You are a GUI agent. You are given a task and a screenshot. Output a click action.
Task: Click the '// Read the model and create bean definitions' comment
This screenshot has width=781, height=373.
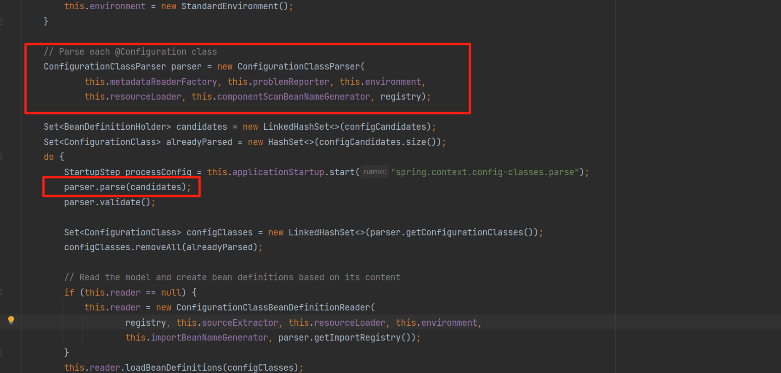pyautogui.click(x=232, y=278)
